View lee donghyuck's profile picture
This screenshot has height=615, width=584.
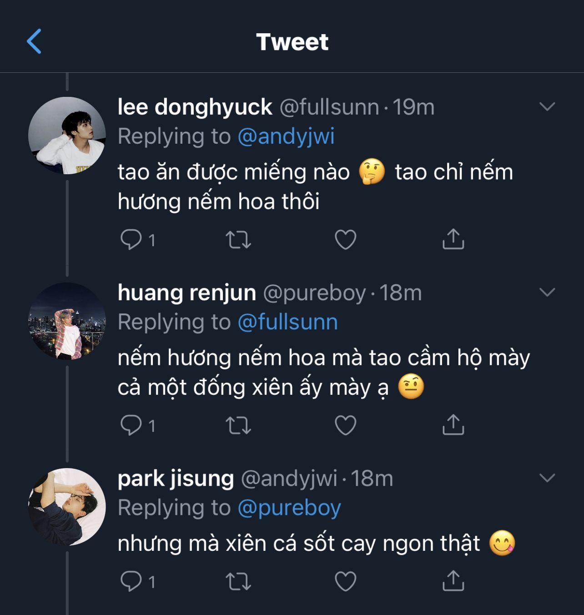(x=67, y=136)
